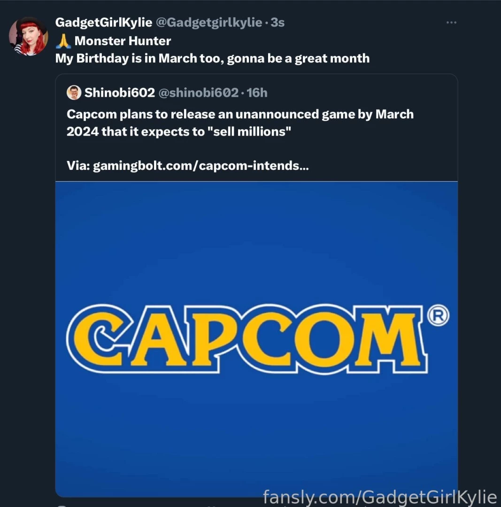Image resolution: width=501 pixels, height=507 pixels.
Task: Click the "Via:" label before the link
Action: [78, 165]
